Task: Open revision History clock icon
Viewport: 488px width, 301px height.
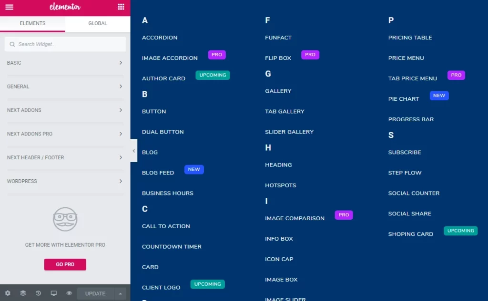Action: point(38,293)
